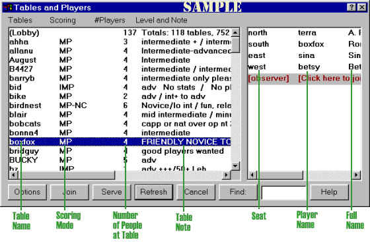Click the Level and Note column header

click(161, 20)
